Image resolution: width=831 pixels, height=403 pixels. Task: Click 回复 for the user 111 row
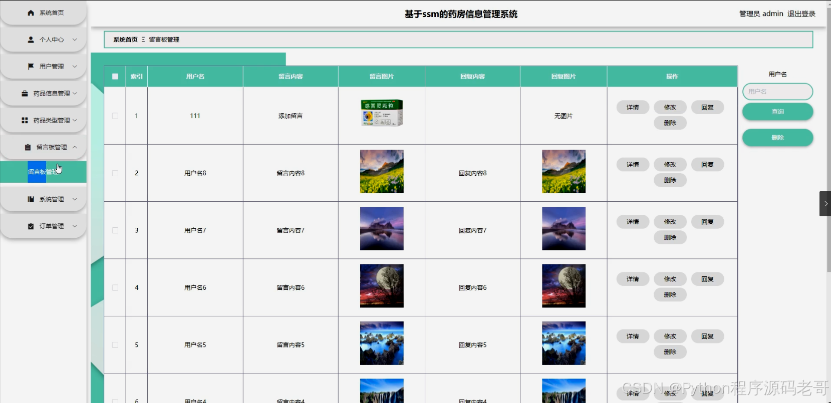pos(707,107)
